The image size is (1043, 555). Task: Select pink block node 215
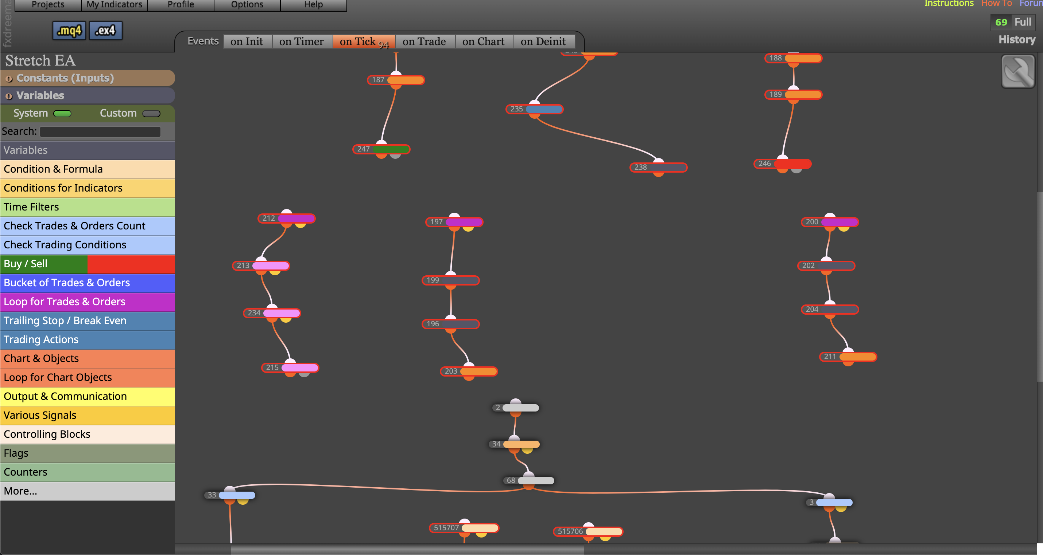[290, 367]
